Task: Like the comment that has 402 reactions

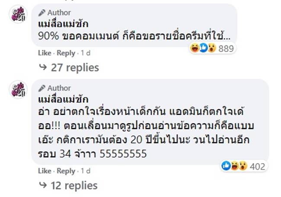Action: 44,171
